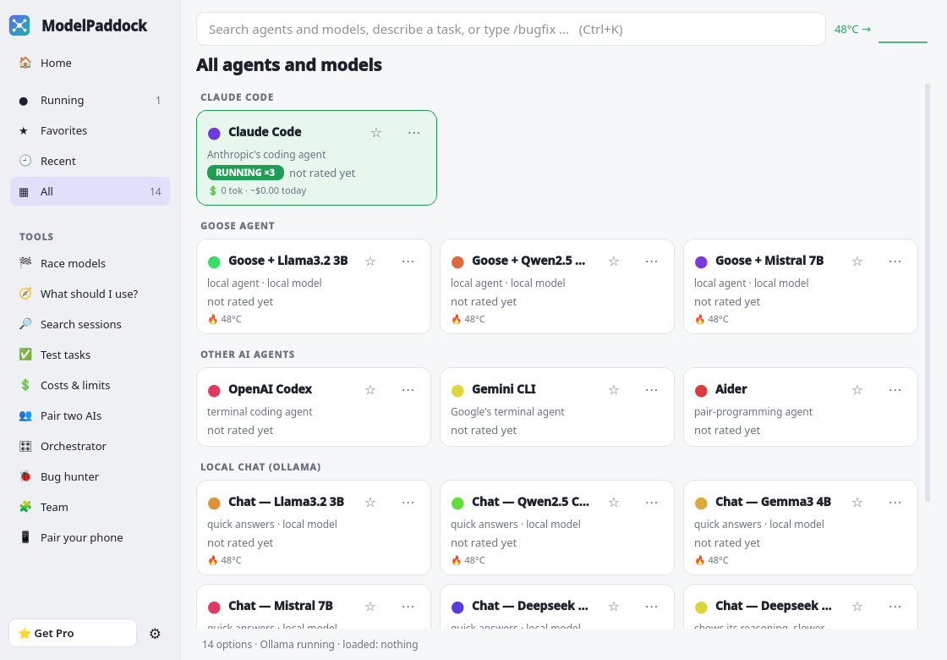Click the flame icon on Chat — Llama3.2 3B
The width and height of the screenshot is (947, 660).
pyautogui.click(x=212, y=560)
